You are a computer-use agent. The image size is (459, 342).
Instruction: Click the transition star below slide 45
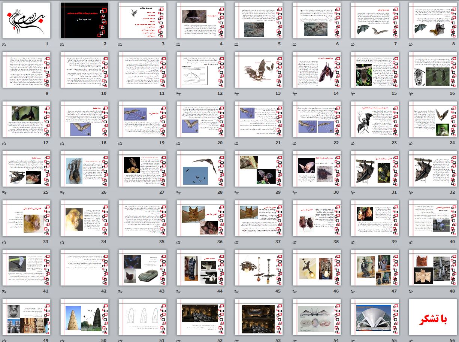pos(236,291)
